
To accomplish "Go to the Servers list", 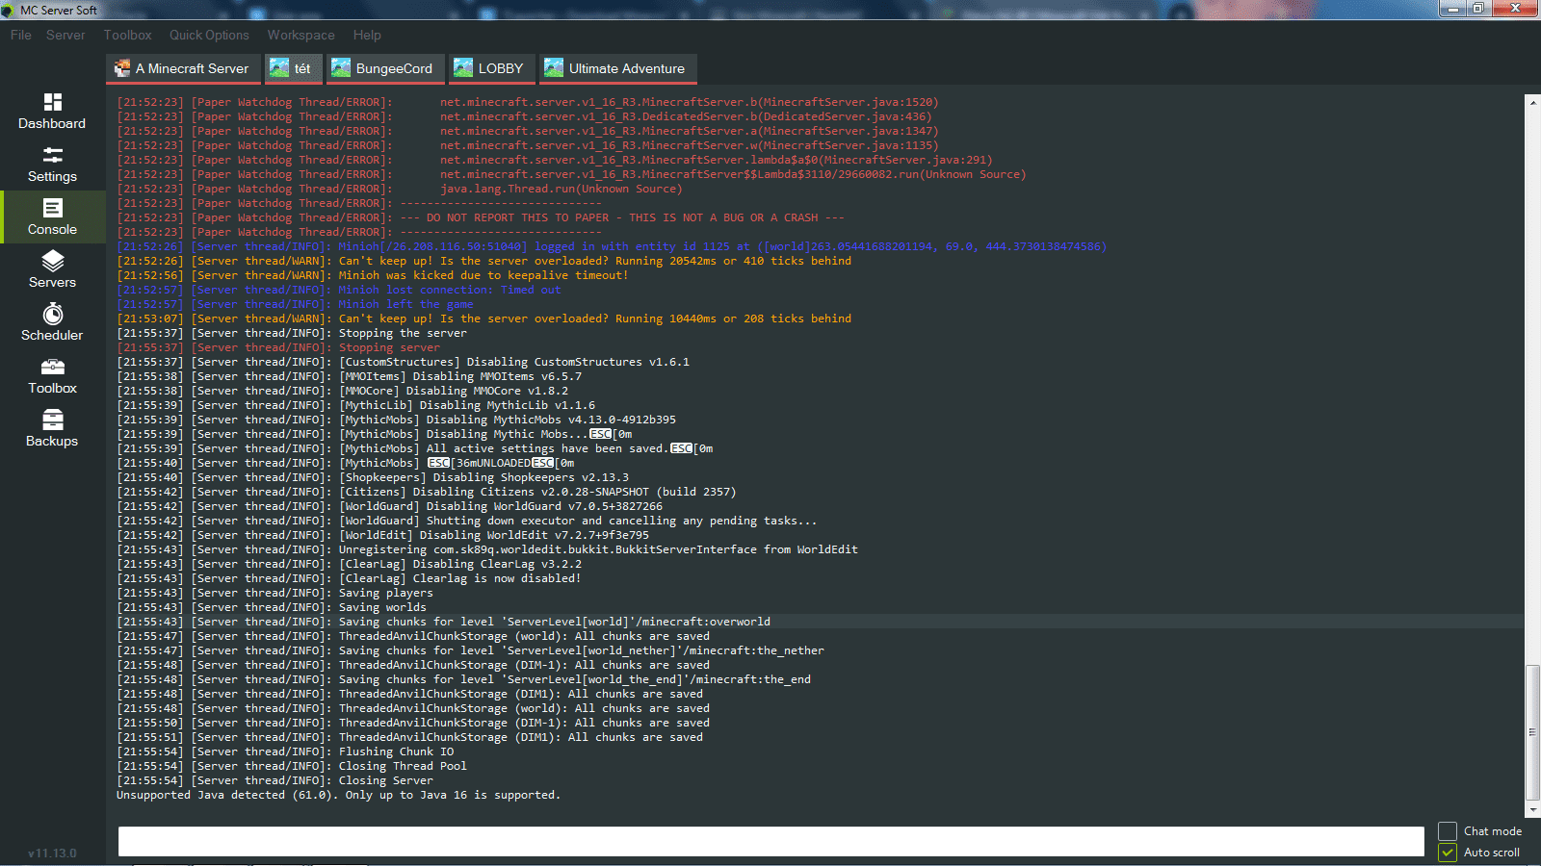I will [x=52, y=269].
